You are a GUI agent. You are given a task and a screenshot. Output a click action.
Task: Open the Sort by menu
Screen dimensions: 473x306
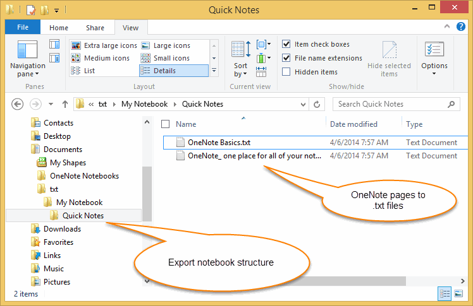point(241,59)
